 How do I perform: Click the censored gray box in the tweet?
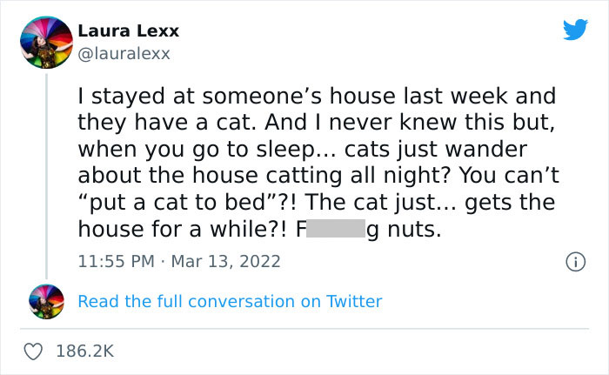coord(336,230)
